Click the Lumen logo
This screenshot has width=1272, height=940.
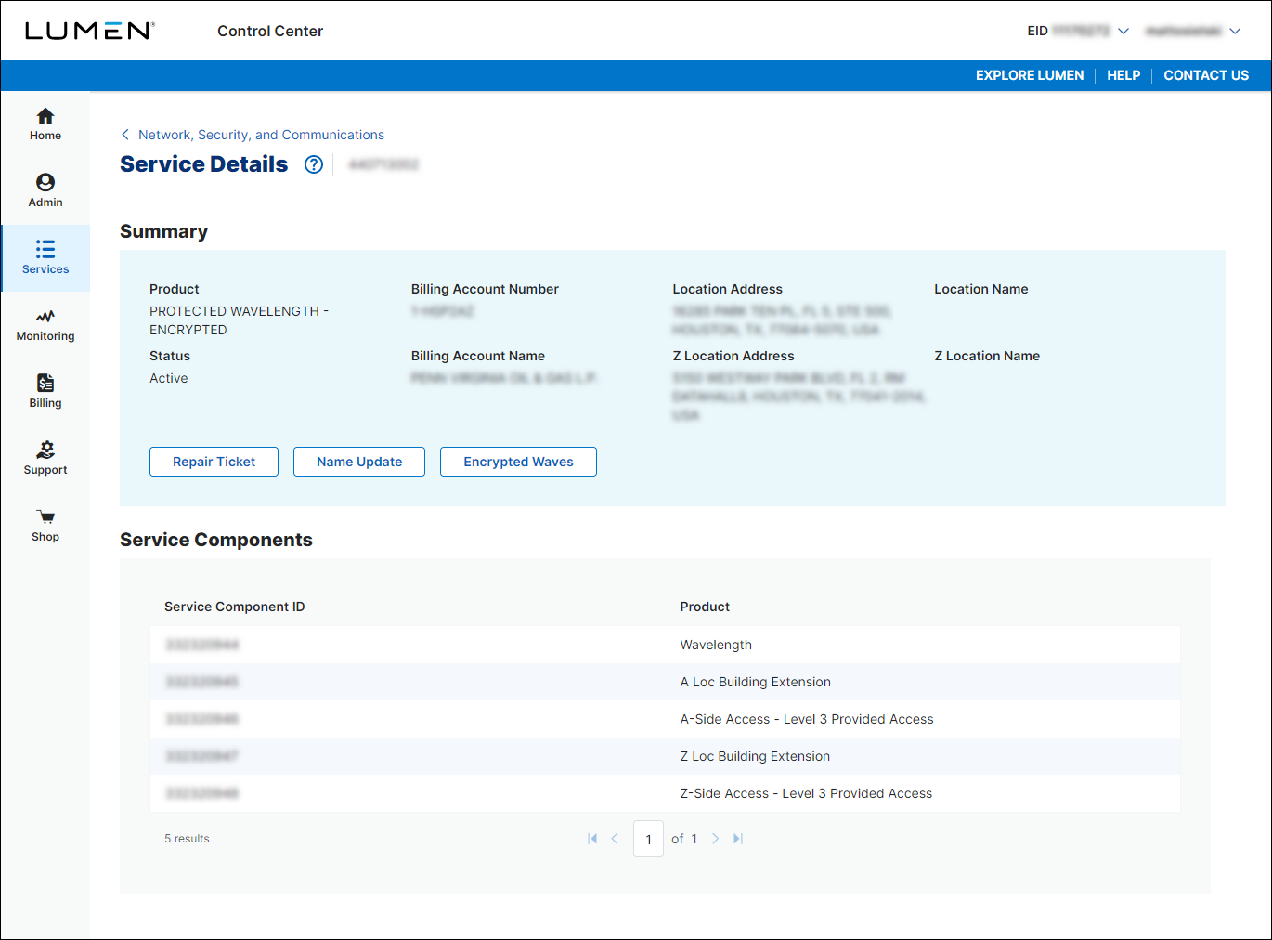point(89,31)
